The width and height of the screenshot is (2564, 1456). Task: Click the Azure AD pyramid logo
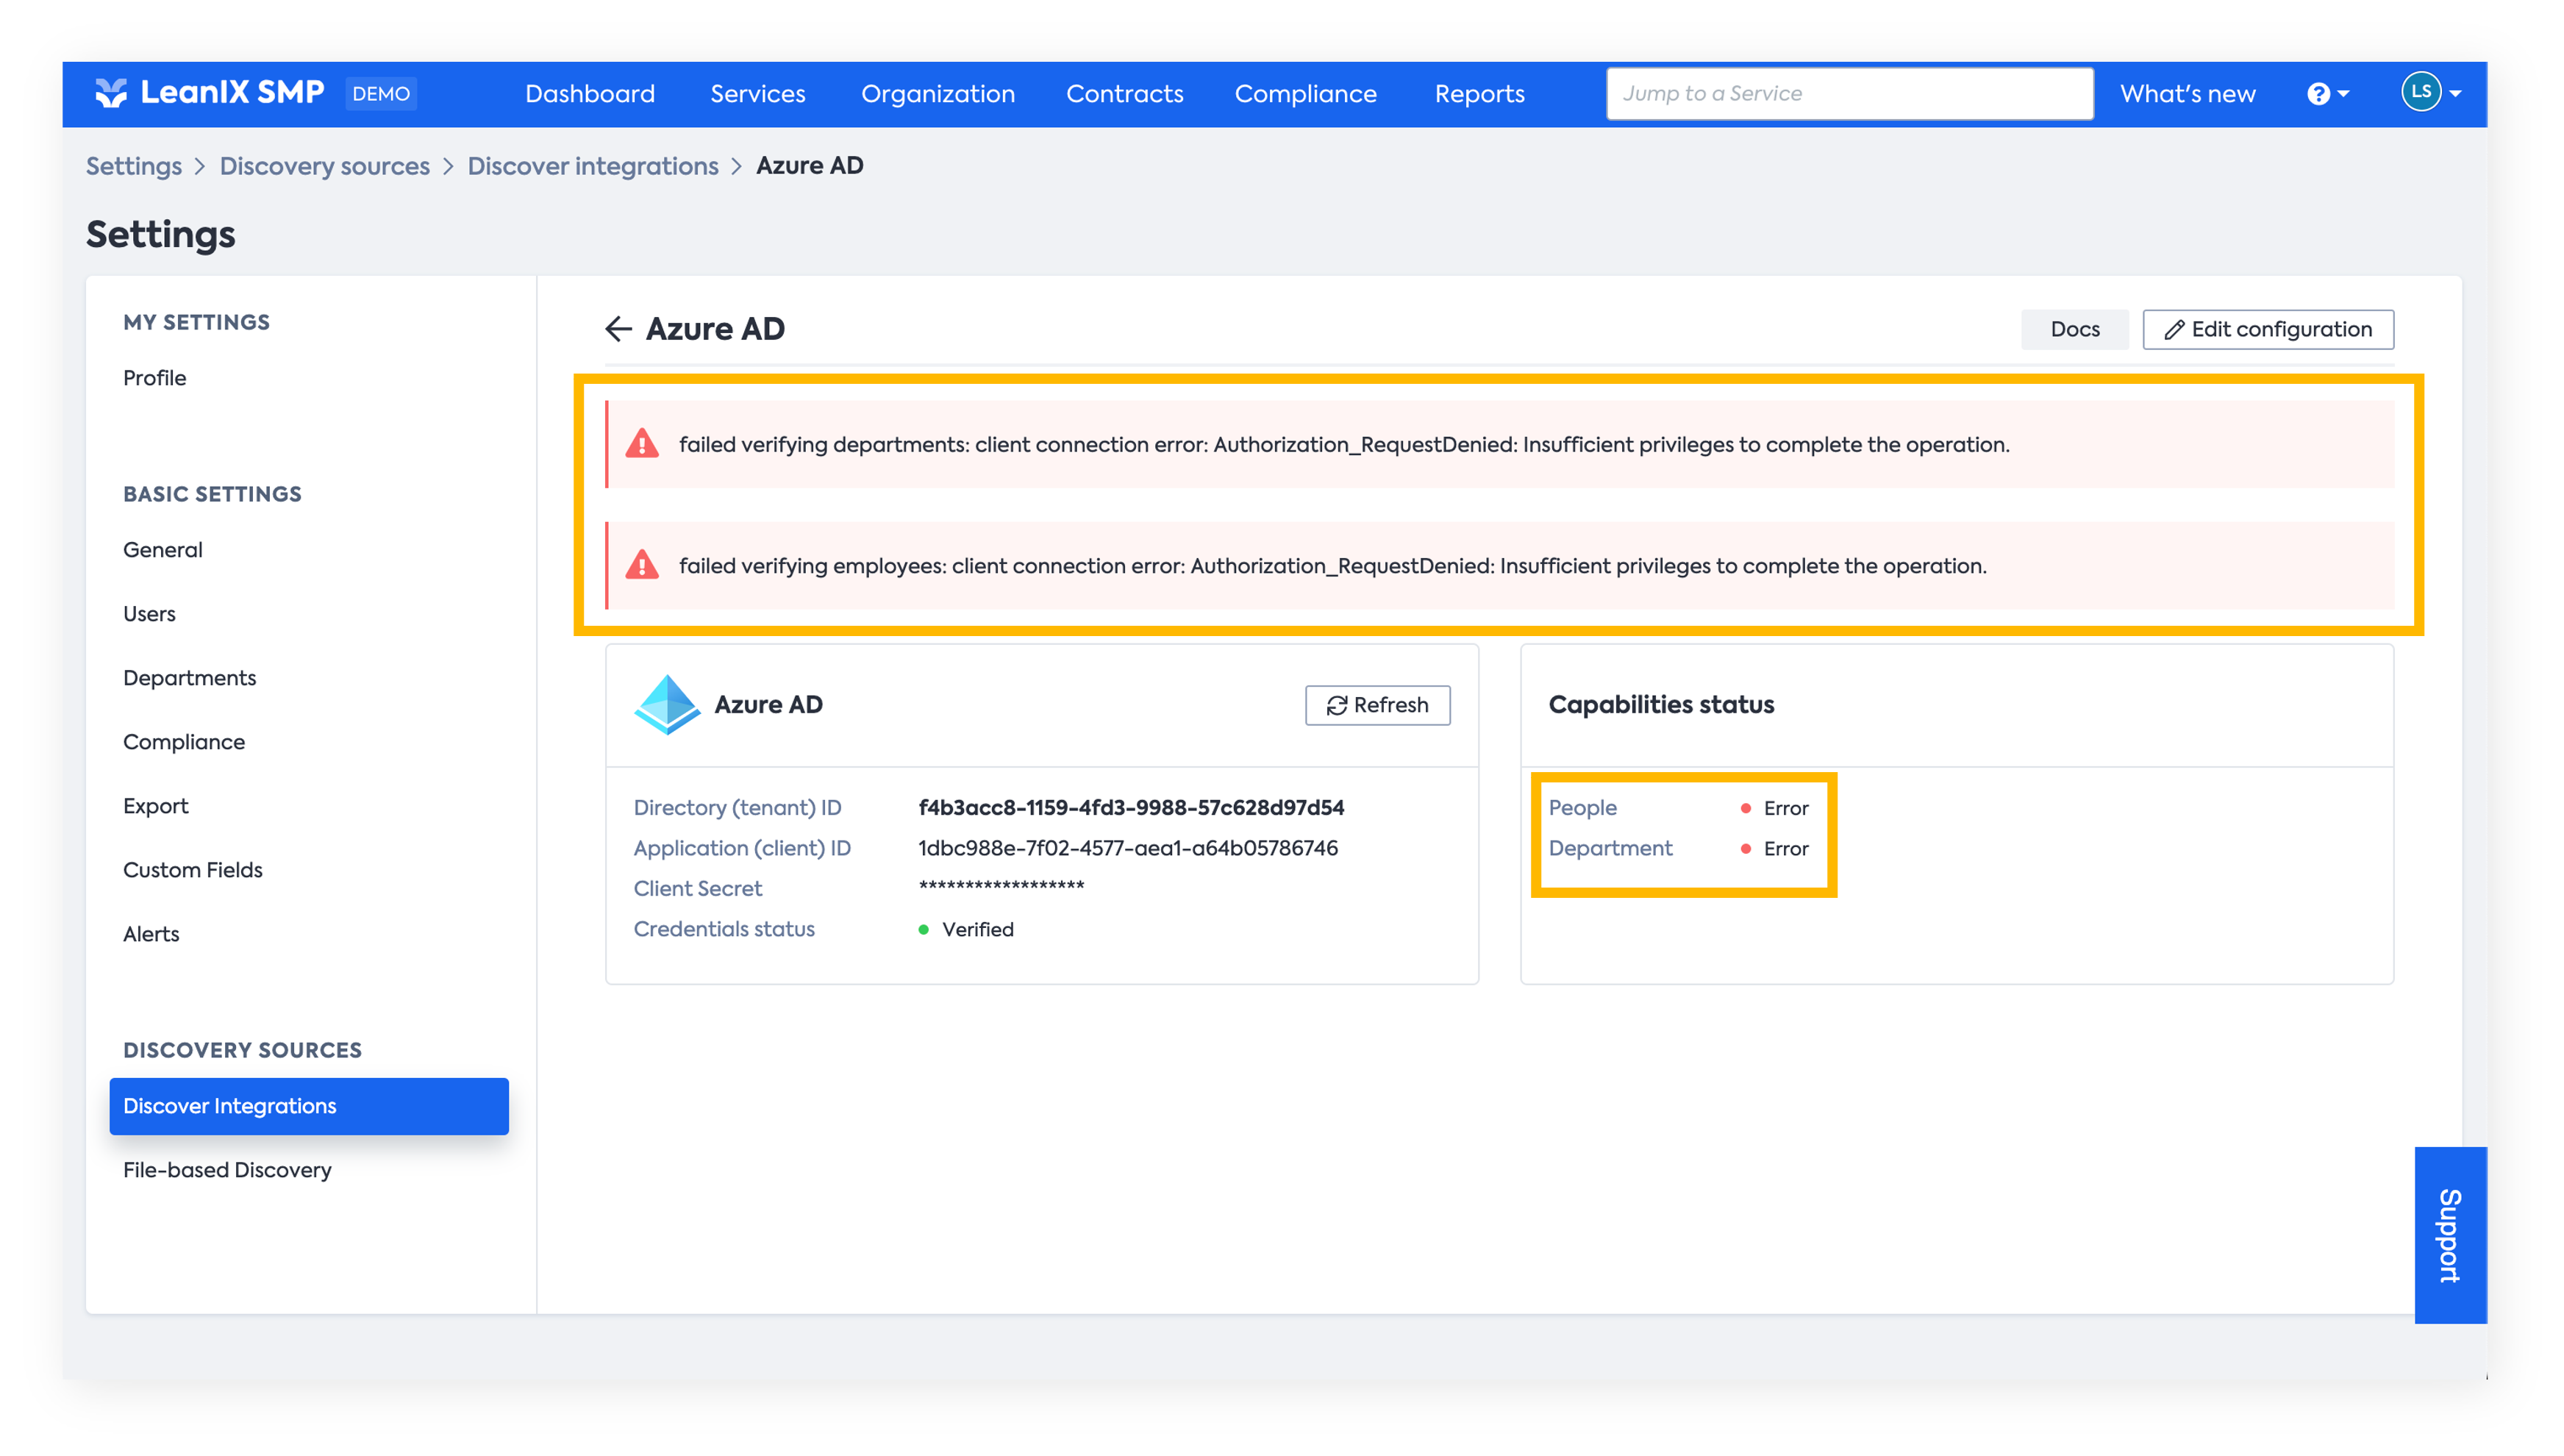[667, 704]
